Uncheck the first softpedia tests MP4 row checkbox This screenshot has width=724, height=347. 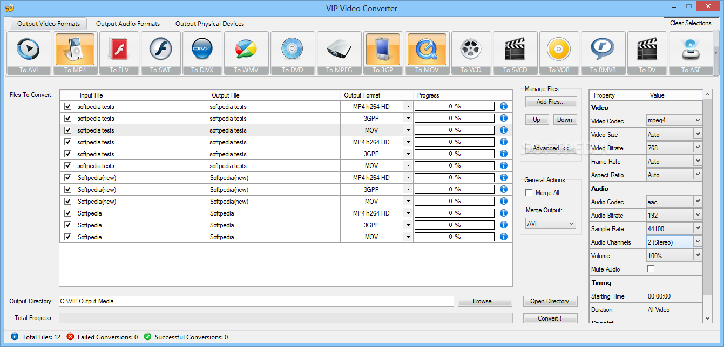(x=67, y=106)
